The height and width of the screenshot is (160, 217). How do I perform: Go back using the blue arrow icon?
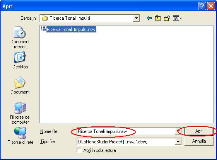149,18
